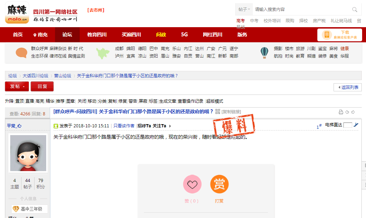Expand arrow next to 关注Ta
The height and width of the screenshot is (218, 366).
(170, 126)
